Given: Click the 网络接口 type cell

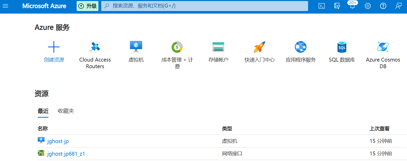Looking at the screenshot, I should [232, 154].
